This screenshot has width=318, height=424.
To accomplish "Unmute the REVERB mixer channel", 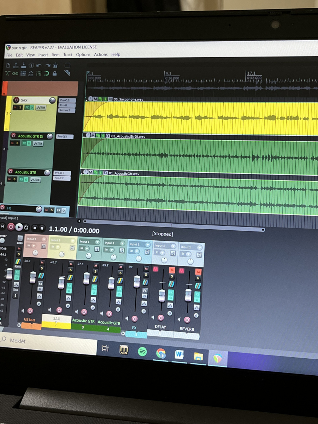I will (x=198, y=272).
